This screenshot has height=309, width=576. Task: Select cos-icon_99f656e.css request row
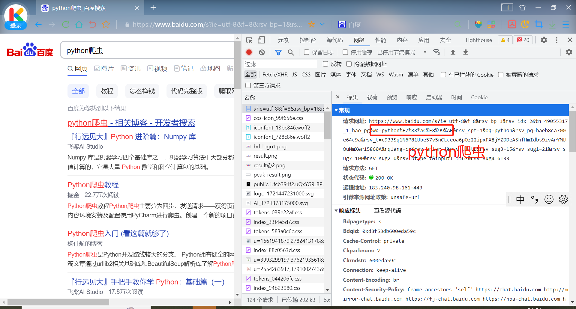pyautogui.click(x=283, y=118)
